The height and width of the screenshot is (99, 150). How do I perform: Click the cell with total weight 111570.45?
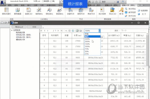tap(140, 41)
